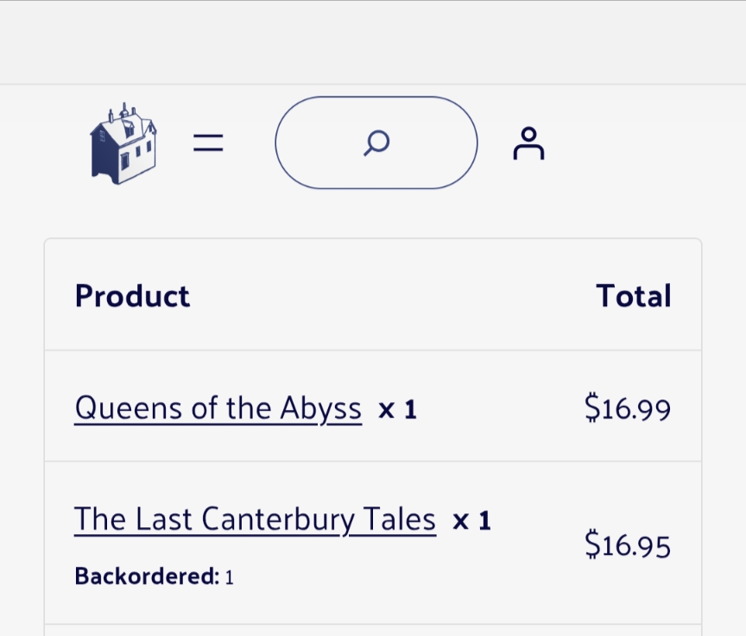
Task: Click quantity × 1 beside Canterbury Tales
Action: (471, 521)
